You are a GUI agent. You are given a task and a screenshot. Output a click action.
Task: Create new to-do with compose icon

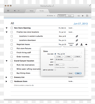pyautogui.click(x=87, y=16)
